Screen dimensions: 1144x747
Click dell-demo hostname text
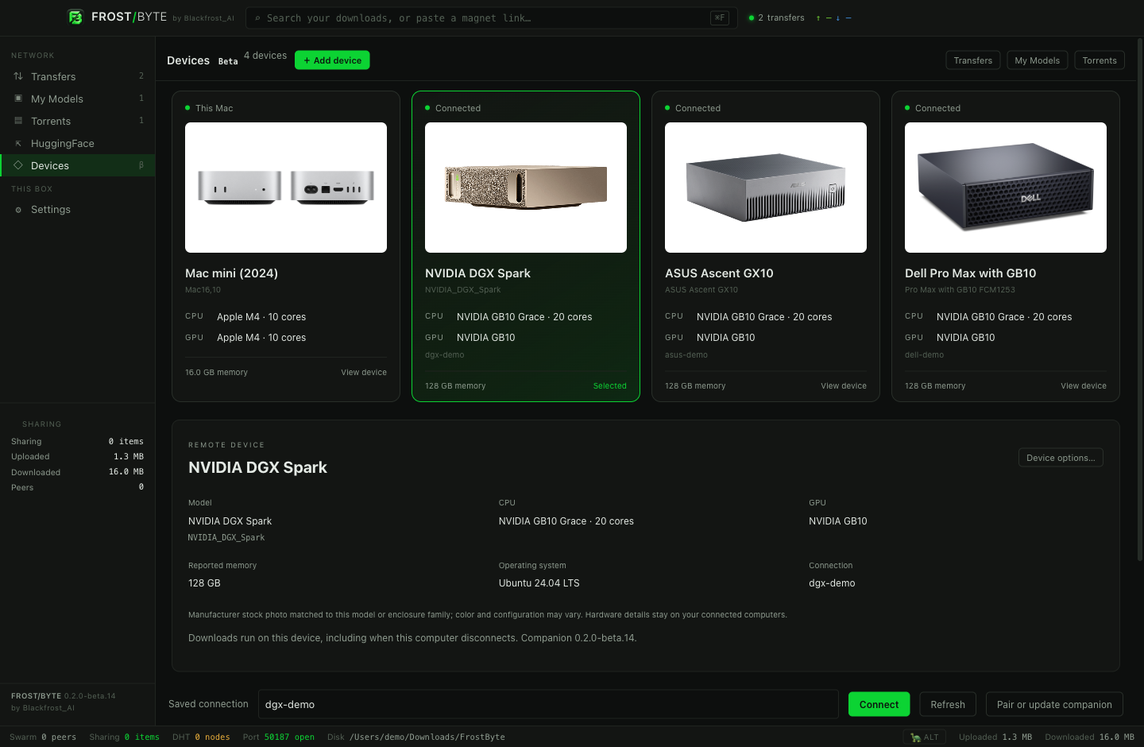(924, 355)
